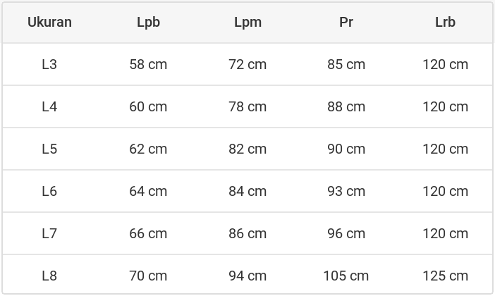Click the Pr column header
Viewport: 495px width, 296px height.
coord(346,22)
